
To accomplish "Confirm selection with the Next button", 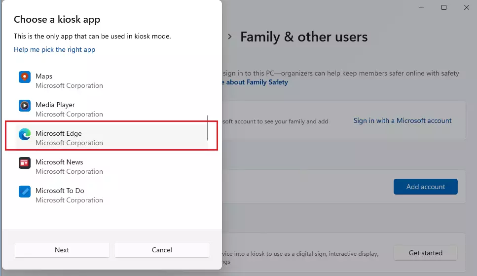I will [62, 250].
